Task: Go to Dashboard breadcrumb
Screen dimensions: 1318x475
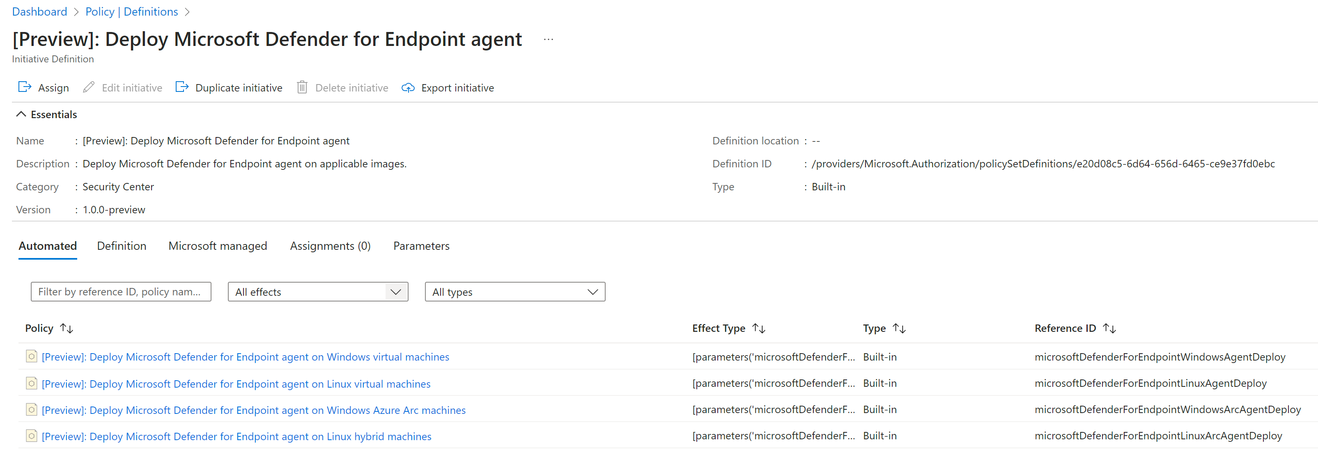Action: tap(39, 11)
